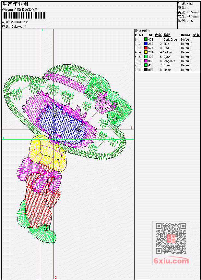Viewport: 201px width, 280px height.
Task: Click the Magenta thread color swatch
Action: coord(146,61)
